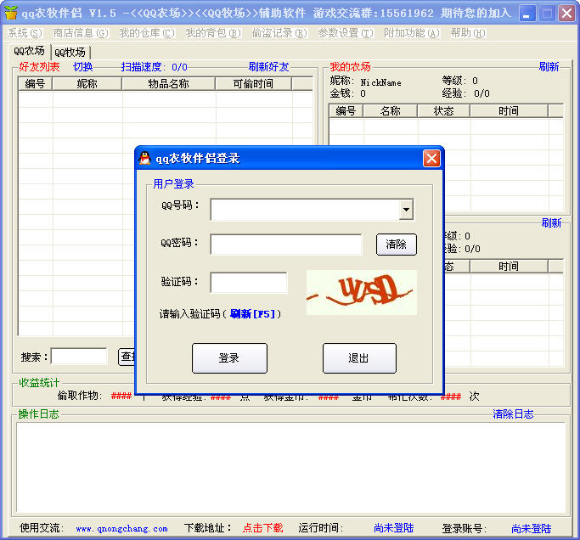Image resolution: width=580 pixels, height=540 pixels.
Task: Sort friend list by 昵称 column
Action: click(x=87, y=83)
